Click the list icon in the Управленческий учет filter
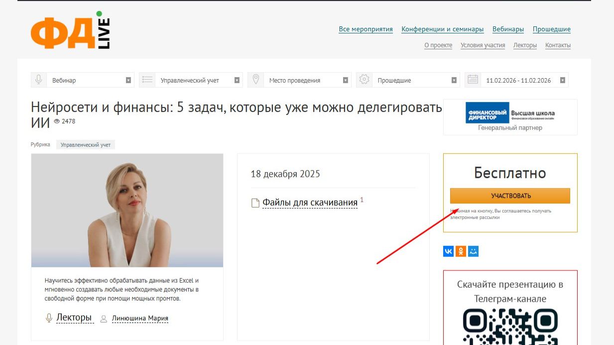614x345 pixels. (x=147, y=80)
